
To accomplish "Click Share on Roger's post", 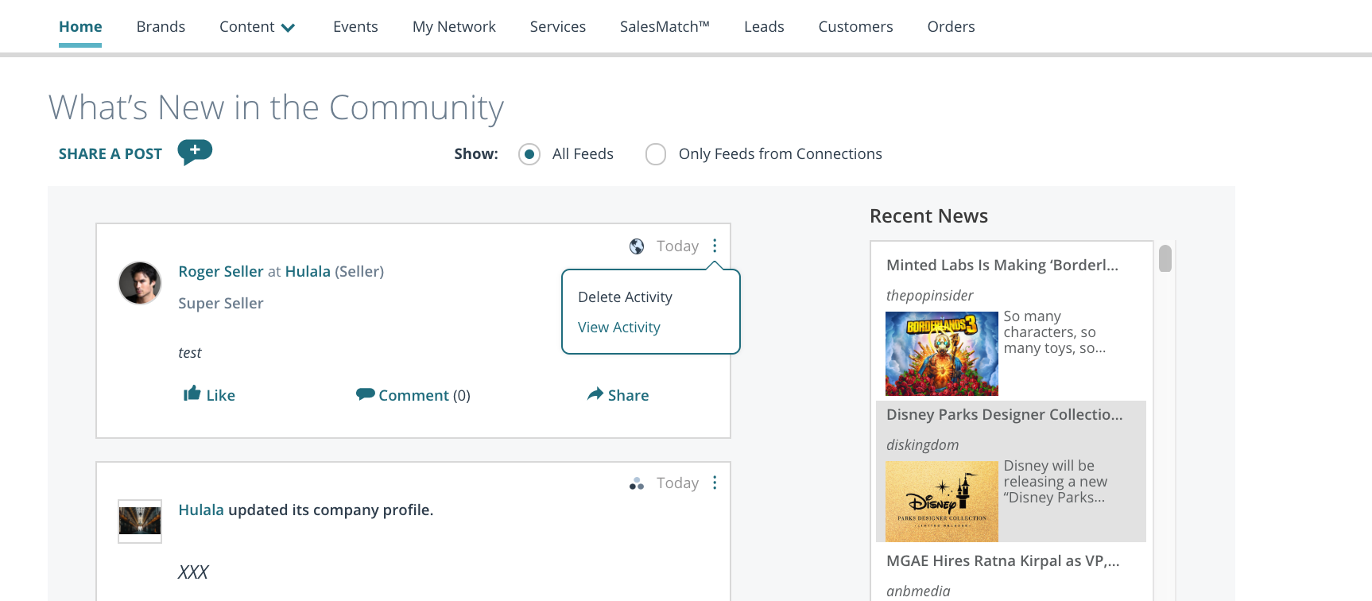I will [x=629, y=396].
